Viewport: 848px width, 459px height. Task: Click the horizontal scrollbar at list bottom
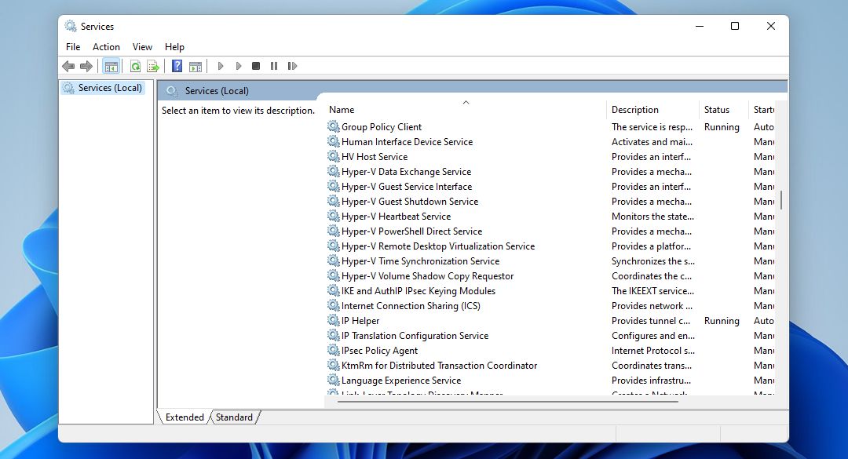point(507,402)
